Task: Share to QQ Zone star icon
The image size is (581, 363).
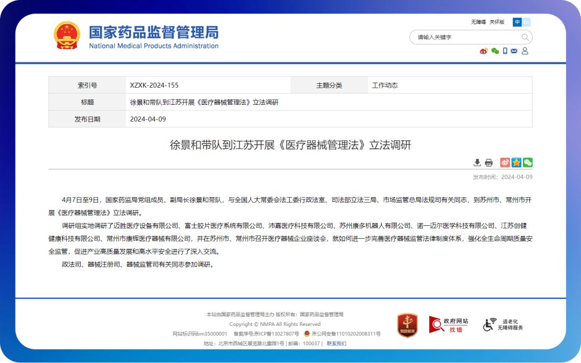Action: [516, 162]
